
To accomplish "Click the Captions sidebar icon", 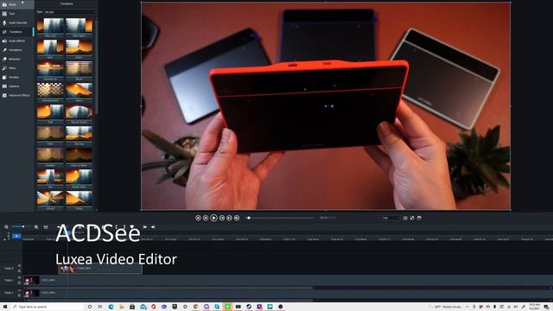I will coord(4,86).
